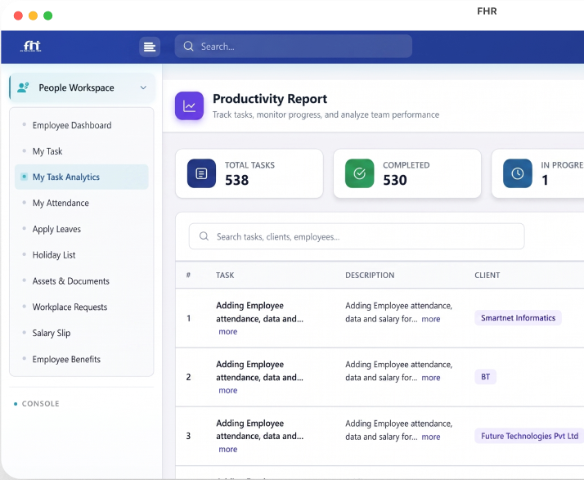The height and width of the screenshot is (480, 584).
Task: Click the CONSOLE section label
Action: tap(41, 404)
